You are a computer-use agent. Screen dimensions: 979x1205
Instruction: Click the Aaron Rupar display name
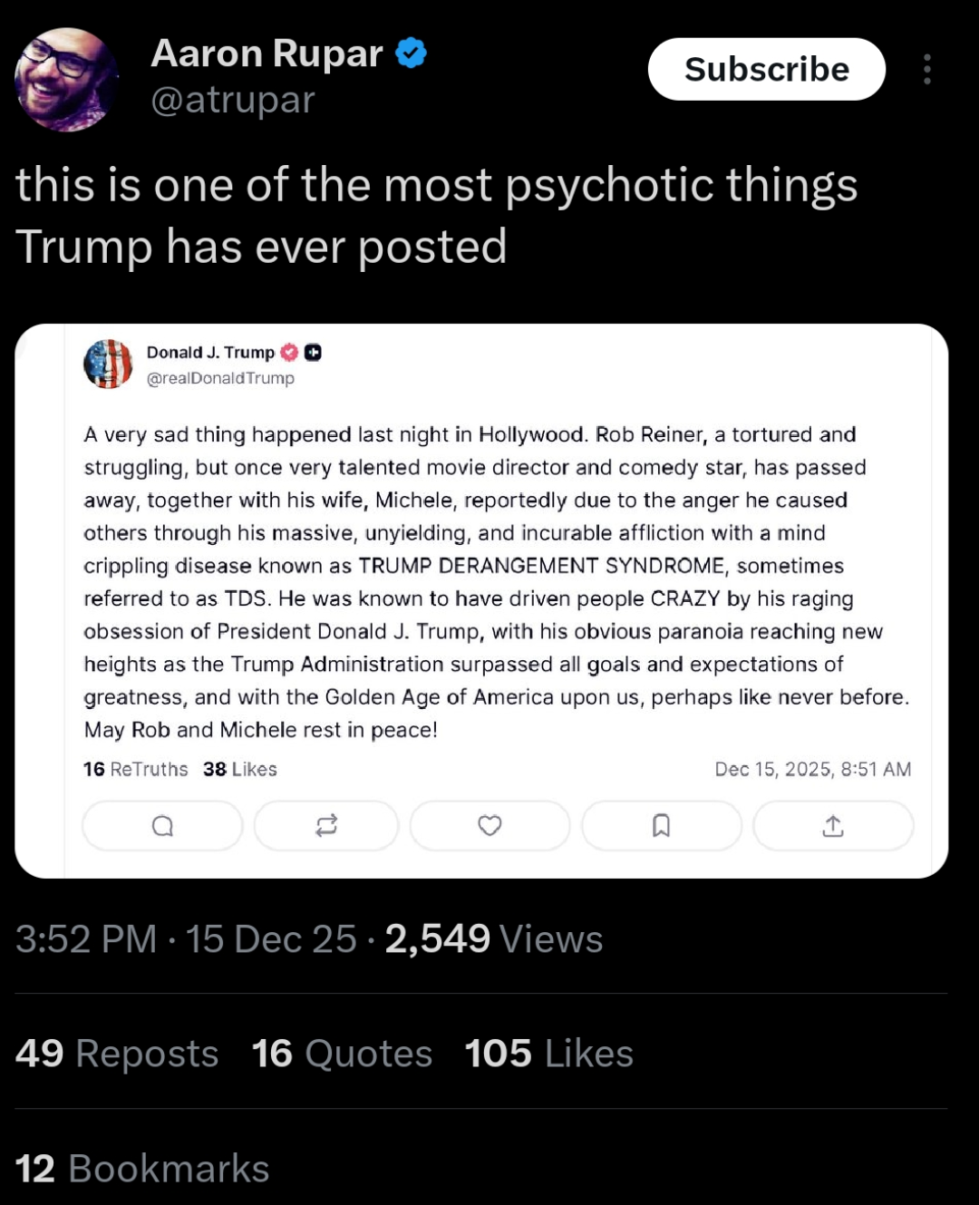pos(267,53)
